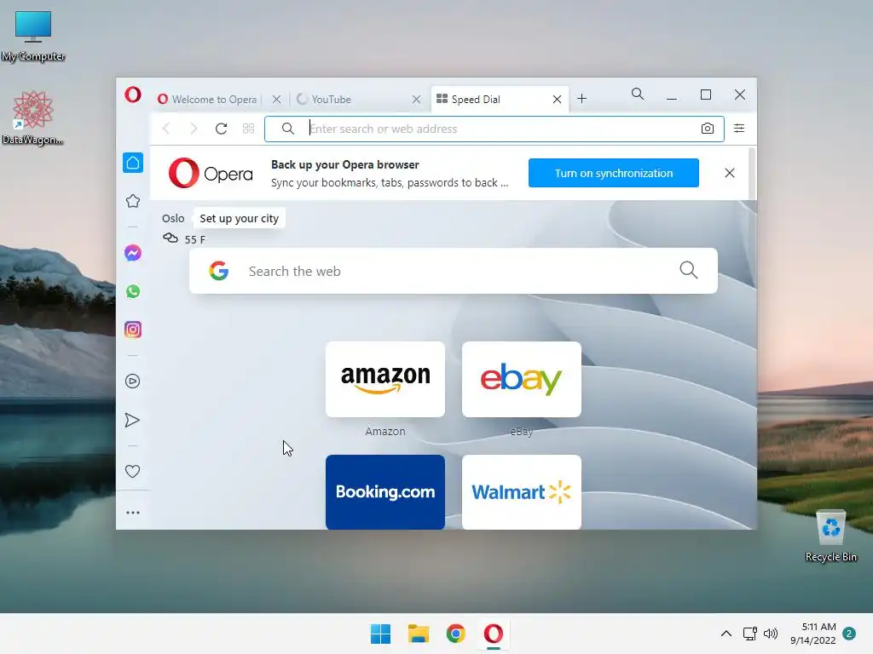873x654 pixels.
Task: Show hidden system tray icons
Action: point(726,634)
